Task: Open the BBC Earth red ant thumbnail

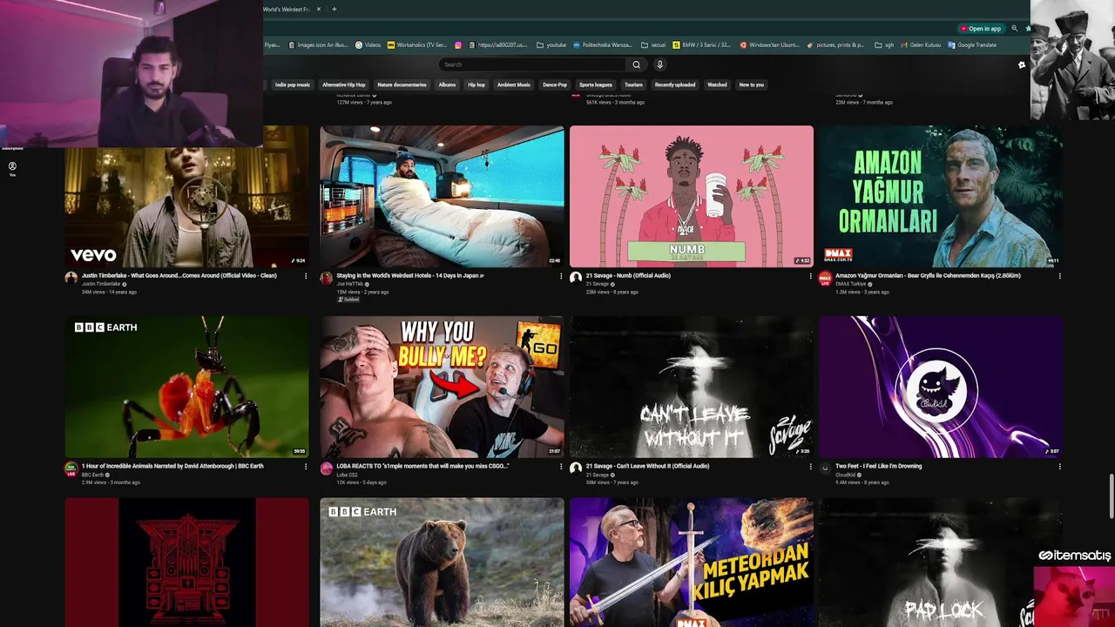Action: pyautogui.click(x=186, y=387)
